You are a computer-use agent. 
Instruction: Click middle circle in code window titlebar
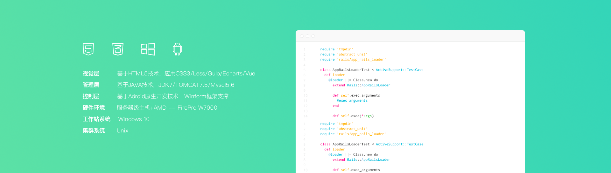[307, 36]
